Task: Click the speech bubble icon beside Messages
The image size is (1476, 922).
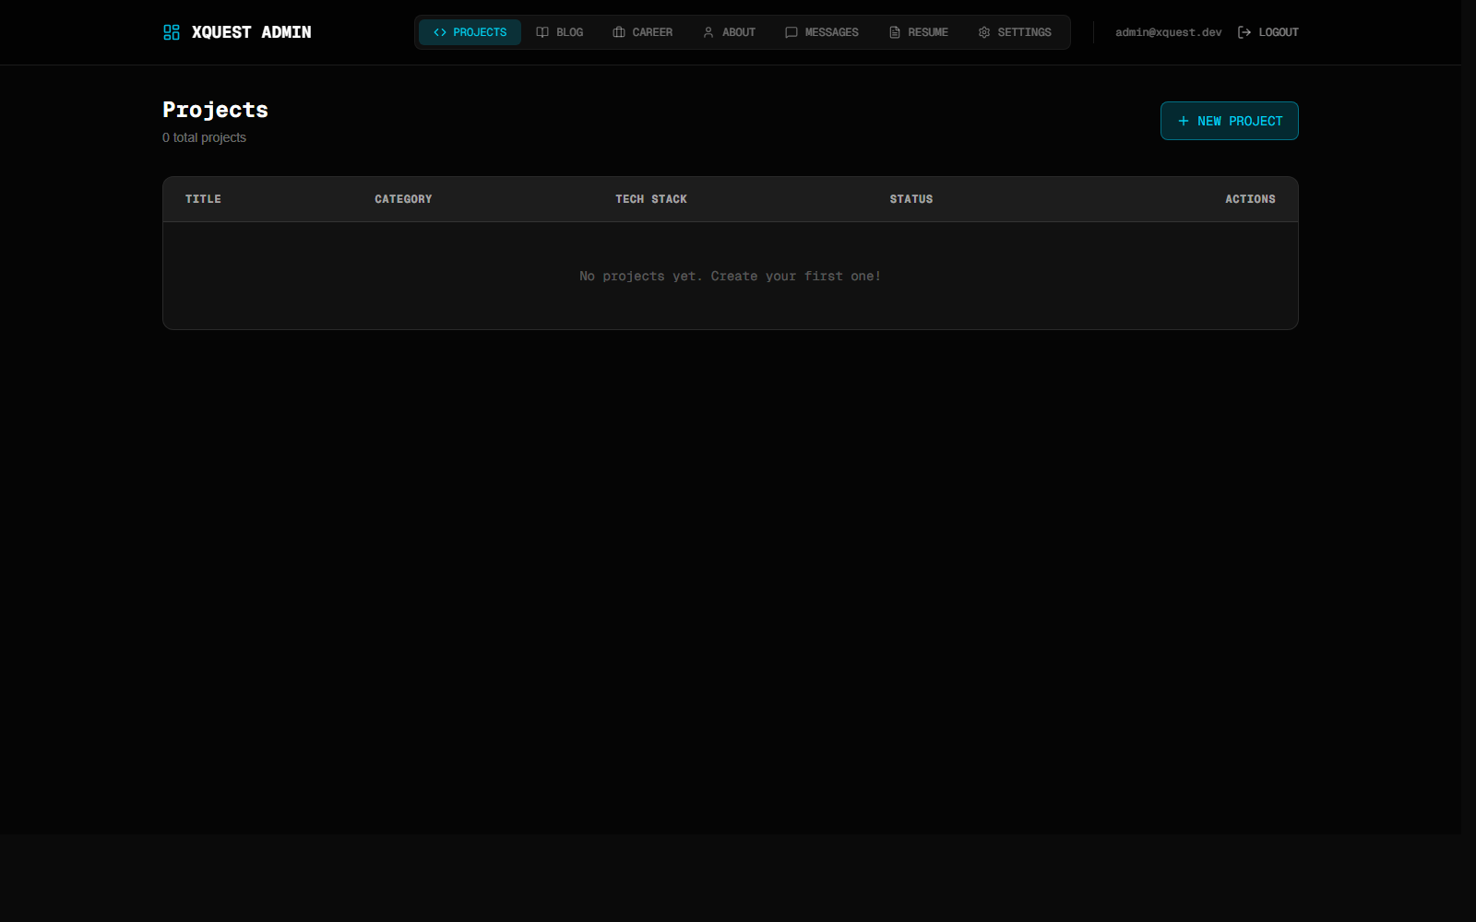Action: pyautogui.click(x=792, y=32)
